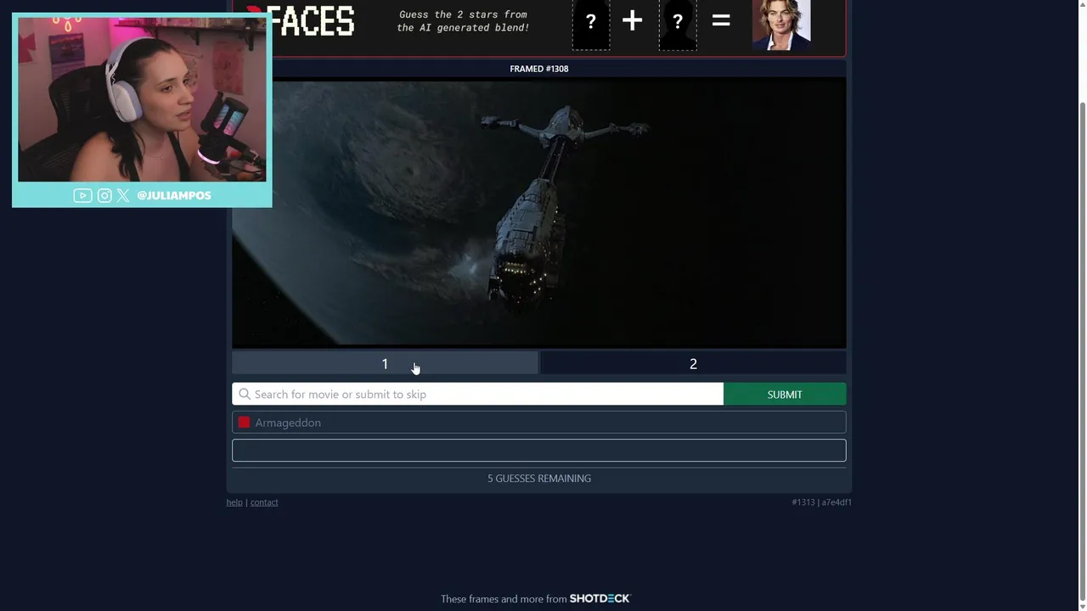Click the red wrong-guess square beside Armageddon

pyautogui.click(x=244, y=423)
